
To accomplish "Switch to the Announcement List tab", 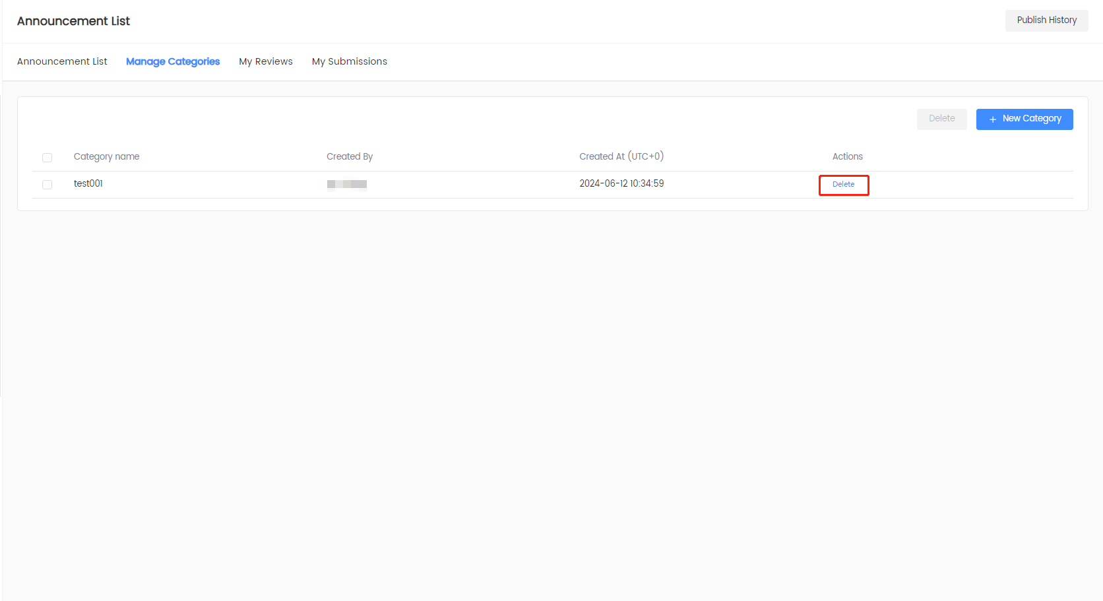I will pos(62,61).
